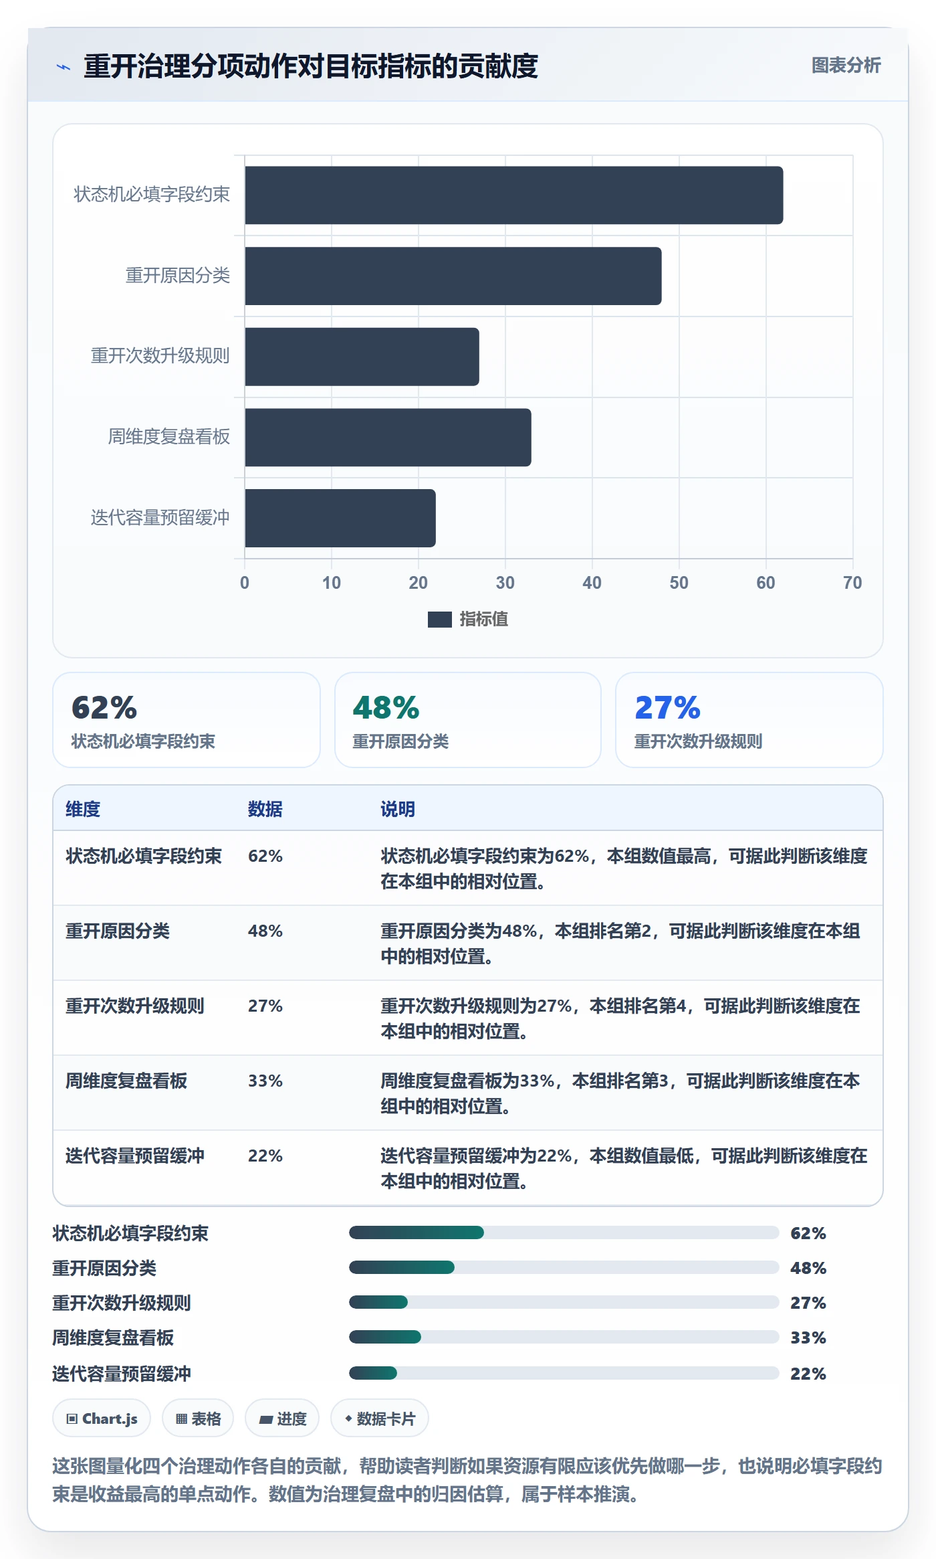Screen dimensions: 936x1559
Task: Toggle the 指标值 legend color box
Action: pos(439,620)
